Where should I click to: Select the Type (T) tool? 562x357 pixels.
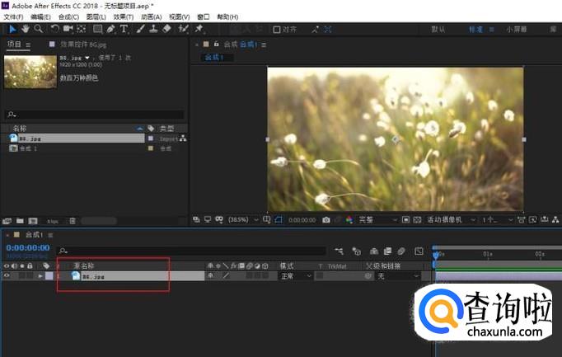[x=124, y=29]
